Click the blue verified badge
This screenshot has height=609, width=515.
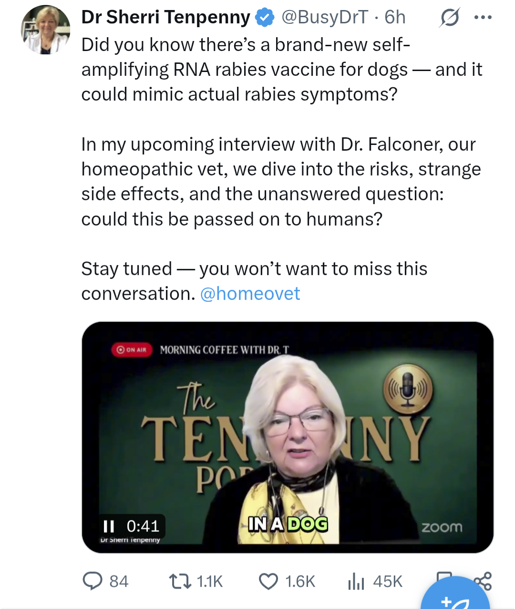pos(265,18)
